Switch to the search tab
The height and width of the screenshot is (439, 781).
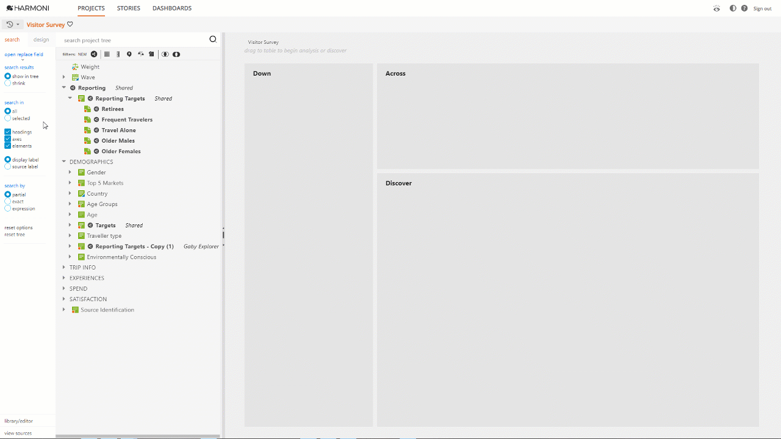(x=12, y=40)
